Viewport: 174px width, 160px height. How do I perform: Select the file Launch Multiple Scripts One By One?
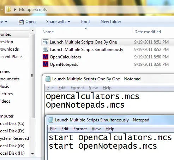pyautogui.click(x=83, y=42)
